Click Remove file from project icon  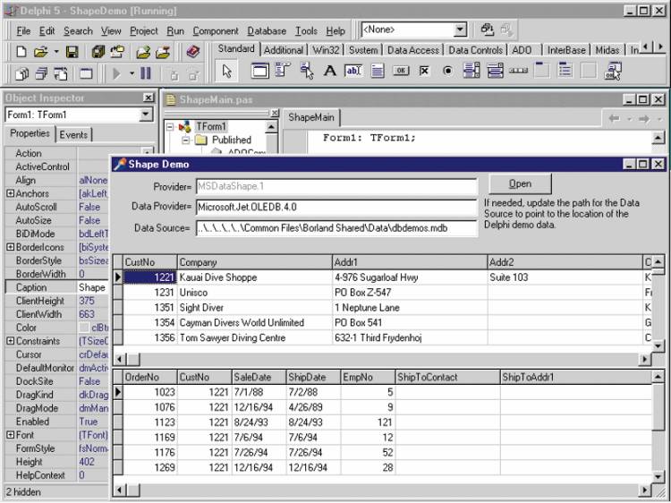pos(163,52)
